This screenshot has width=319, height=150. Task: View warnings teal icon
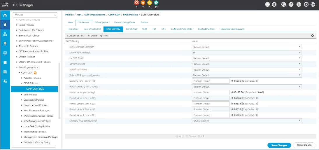pos(156,3)
